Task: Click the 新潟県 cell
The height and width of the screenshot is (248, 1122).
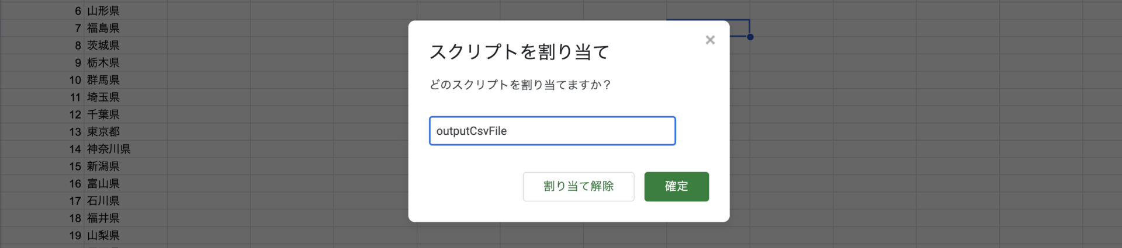Action: click(103, 166)
